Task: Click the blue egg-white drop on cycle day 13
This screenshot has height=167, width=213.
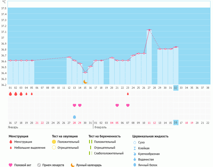Action: tap(74, 117)
